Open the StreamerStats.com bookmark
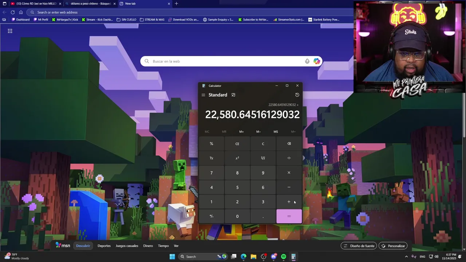This screenshot has height=262, width=466. (x=288, y=20)
